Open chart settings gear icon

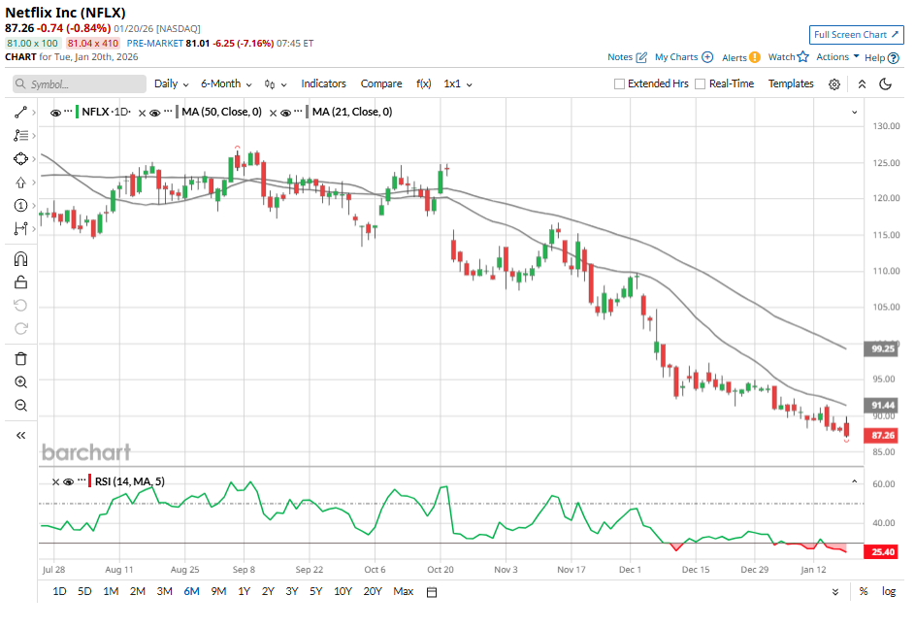click(x=834, y=84)
